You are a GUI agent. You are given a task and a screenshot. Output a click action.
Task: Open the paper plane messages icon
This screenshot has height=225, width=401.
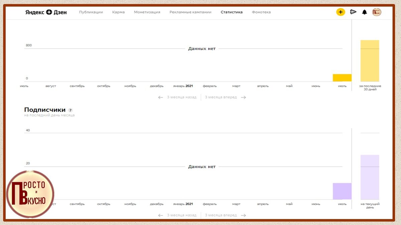pos(353,12)
